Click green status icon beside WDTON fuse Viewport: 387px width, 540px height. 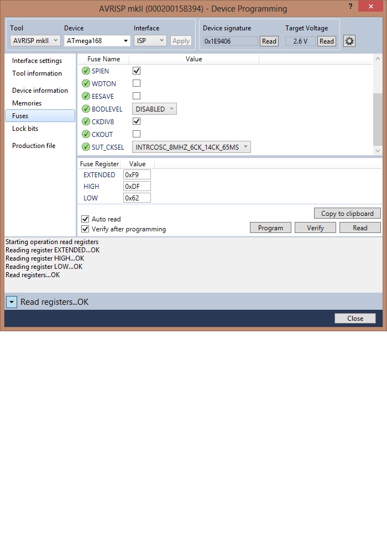tap(86, 84)
